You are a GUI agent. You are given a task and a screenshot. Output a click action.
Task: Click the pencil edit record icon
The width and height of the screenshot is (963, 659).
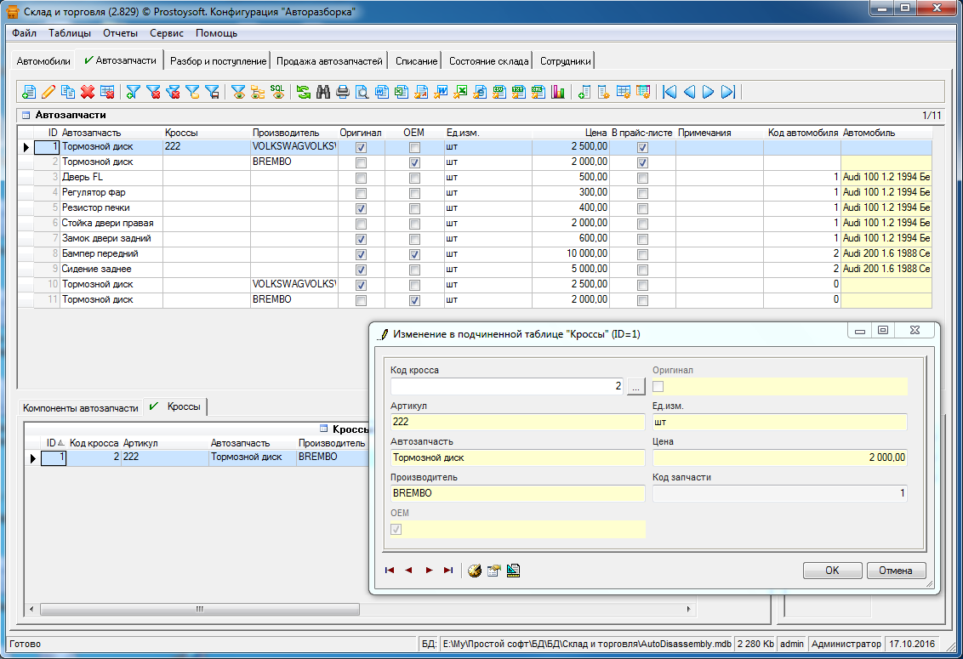click(x=48, y=92)
